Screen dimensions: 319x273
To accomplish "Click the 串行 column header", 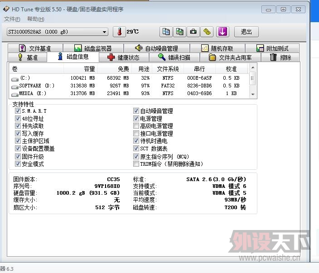I will (199, 69).
